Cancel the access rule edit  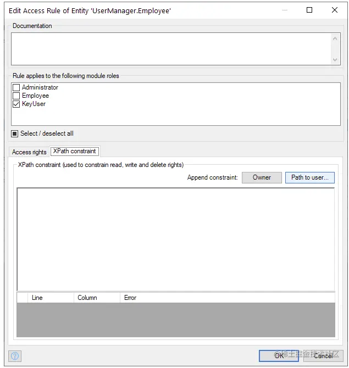(x=323, y=356)
